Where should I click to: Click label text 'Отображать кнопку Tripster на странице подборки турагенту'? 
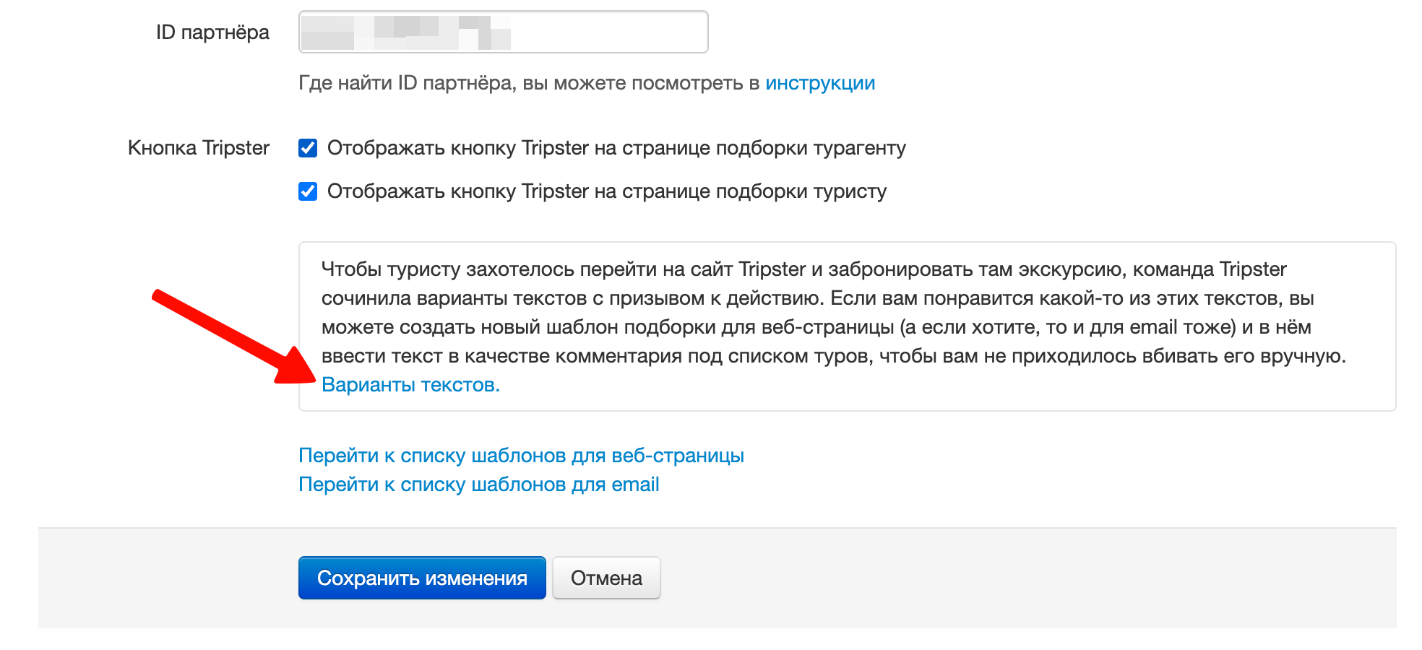pos(616,148)
